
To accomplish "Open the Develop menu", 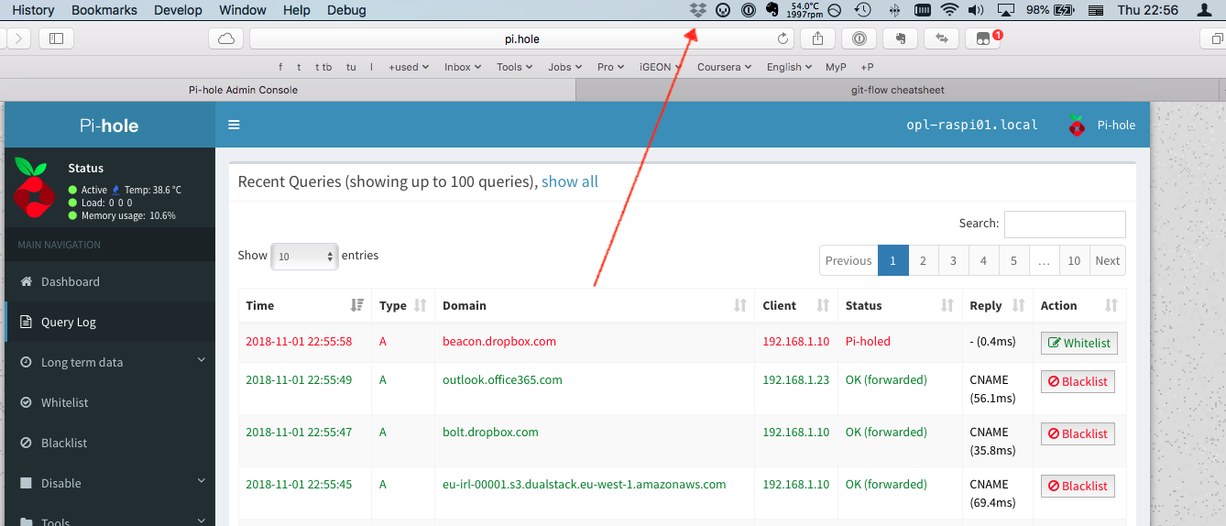I will tap(178, 10).
